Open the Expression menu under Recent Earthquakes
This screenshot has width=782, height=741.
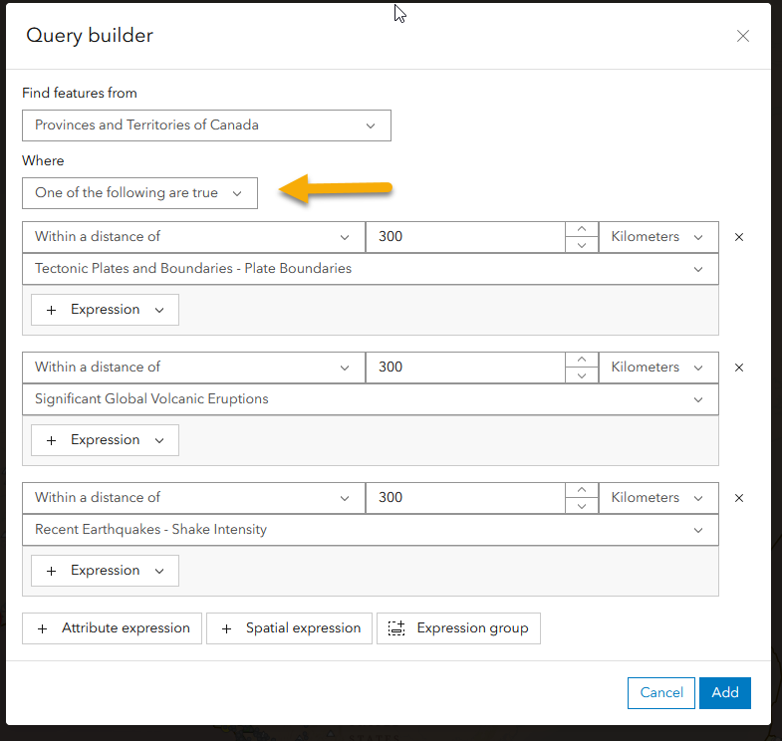(x=105, y=571)
